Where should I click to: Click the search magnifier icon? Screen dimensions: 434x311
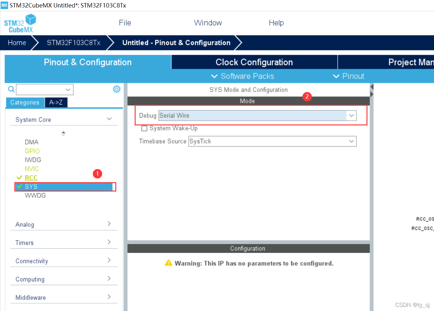(11, 90)
